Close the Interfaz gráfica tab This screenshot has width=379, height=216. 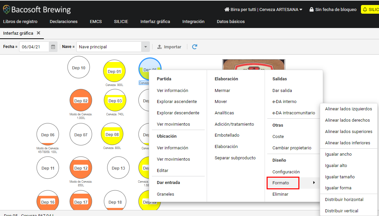click(38, 33)
